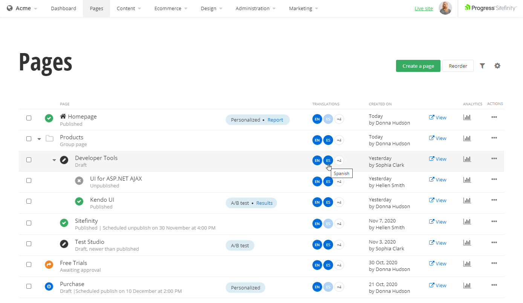Tick the Free Trials page checkbox

click(29, 264)
